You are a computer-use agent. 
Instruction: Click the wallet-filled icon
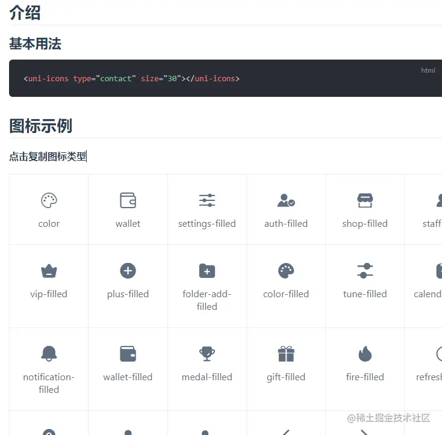pos(128,354)
